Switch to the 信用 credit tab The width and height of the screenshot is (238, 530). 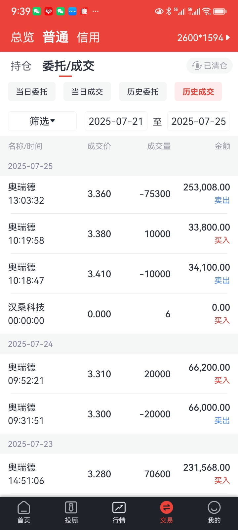pyautogui.click(x=88, y=37)
